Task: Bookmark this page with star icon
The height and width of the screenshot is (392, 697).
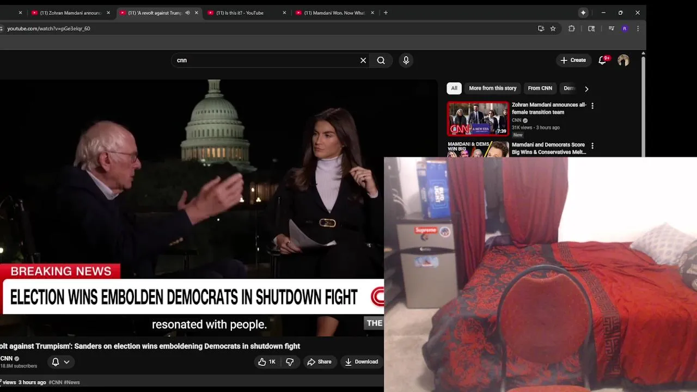Action: pos(553,28)
